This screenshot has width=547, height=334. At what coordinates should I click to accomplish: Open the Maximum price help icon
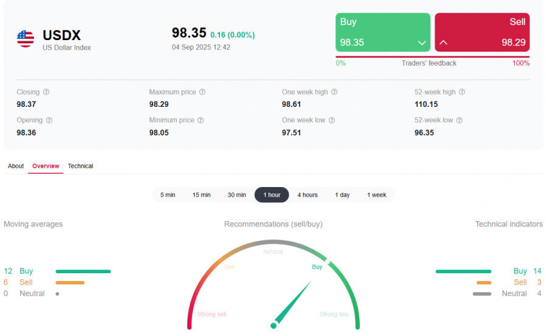tap(202, 92)
